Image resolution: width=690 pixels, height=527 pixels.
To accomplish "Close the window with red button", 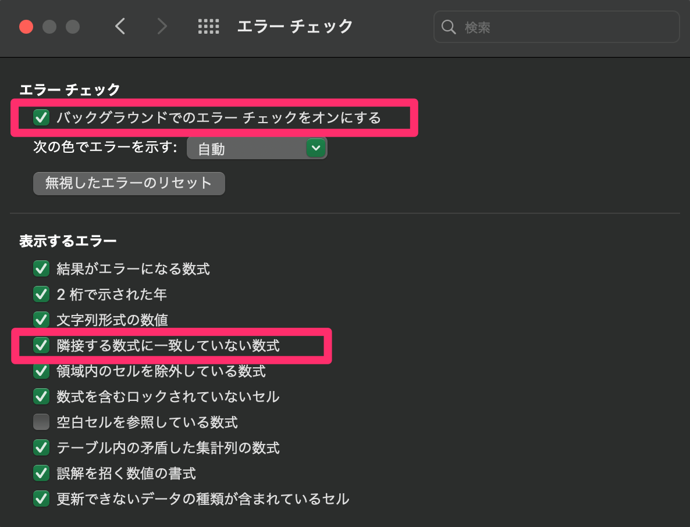I will click(26, 27).
